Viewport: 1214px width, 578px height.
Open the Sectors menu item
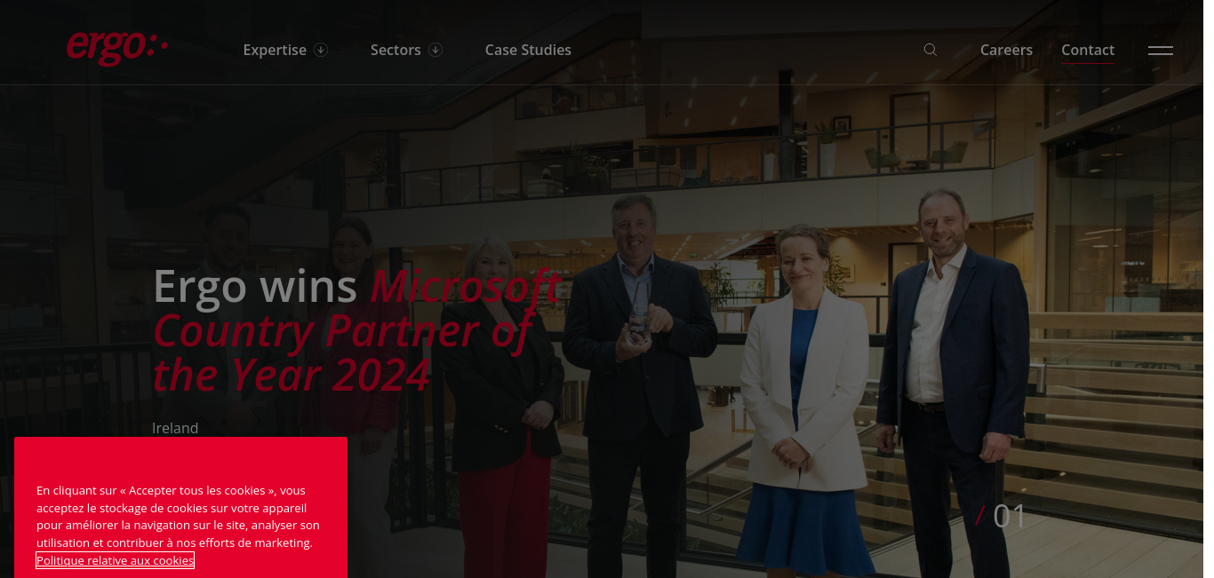(x=395, y=50)
